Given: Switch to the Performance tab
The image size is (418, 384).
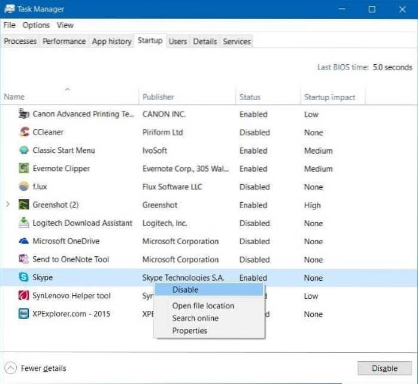Looking at the screenshot, I should click(64, 41).
